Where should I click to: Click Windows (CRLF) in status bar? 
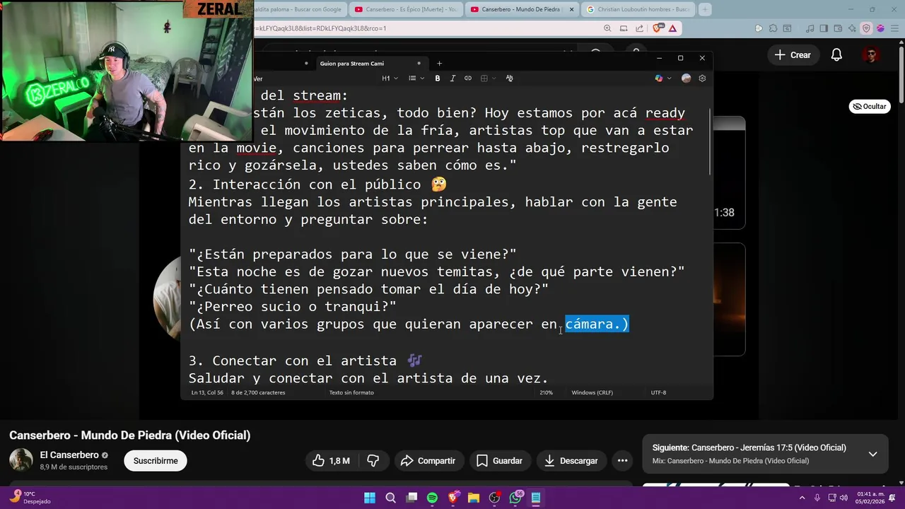click(593, 392)
